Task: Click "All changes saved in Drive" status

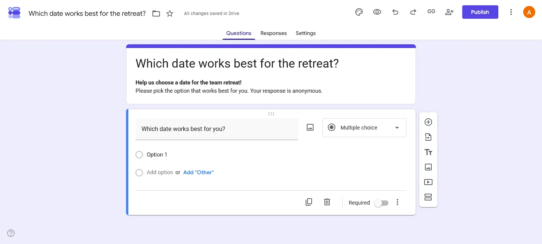Action: (212, 14)
